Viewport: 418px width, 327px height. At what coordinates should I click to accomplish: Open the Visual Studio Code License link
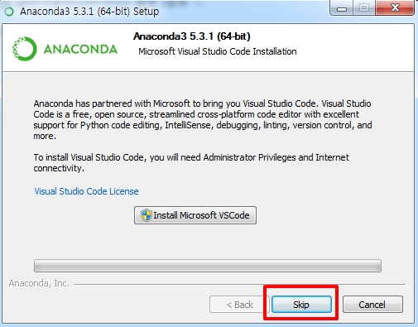pos(86,191)
